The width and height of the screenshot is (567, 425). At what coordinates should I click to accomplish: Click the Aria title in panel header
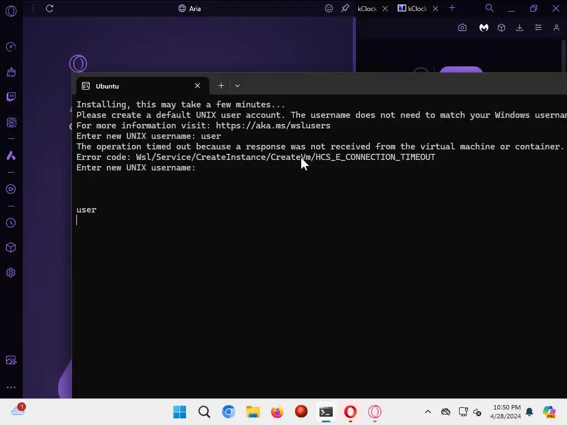(x=194, y=8)
